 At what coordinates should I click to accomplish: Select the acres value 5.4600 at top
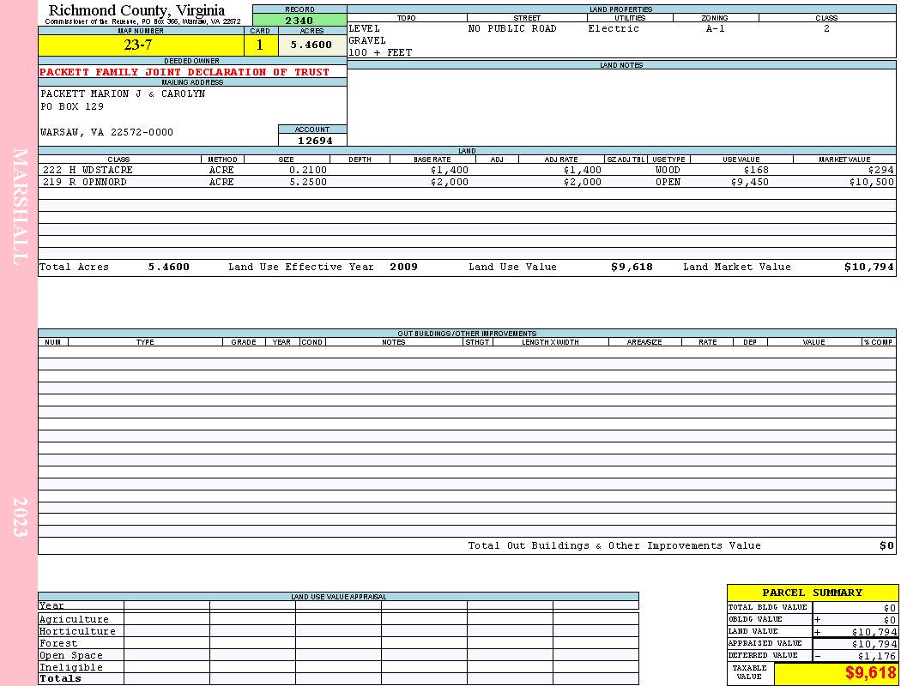point(311,45)
